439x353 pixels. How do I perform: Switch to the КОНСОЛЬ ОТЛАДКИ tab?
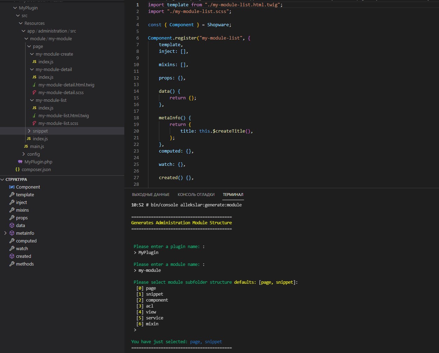pos(196,195)
